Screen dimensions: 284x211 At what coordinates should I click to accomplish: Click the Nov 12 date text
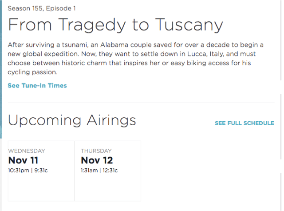tap(97, 160)
